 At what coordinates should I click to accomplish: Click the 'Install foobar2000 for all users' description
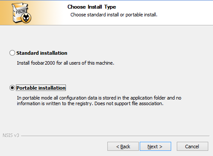[x=66, y=63]
